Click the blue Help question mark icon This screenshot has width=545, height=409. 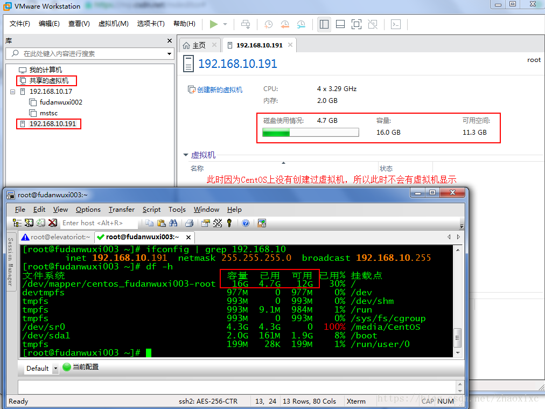coord(246,223)
